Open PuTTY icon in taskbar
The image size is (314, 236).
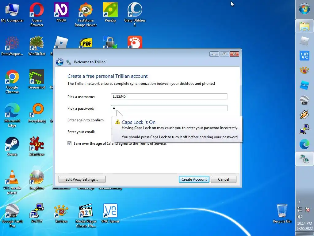[304, 129]
